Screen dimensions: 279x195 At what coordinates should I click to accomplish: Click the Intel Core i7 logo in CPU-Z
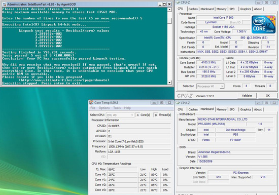263,24
